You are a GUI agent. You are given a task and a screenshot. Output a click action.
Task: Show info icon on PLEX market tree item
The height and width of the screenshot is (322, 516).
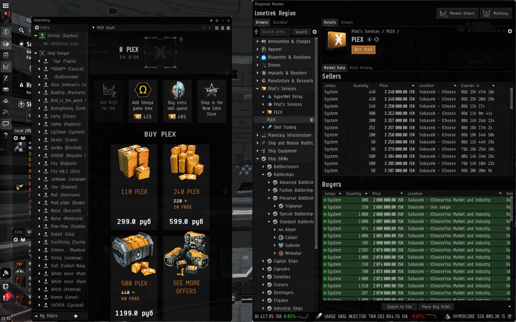311,120
